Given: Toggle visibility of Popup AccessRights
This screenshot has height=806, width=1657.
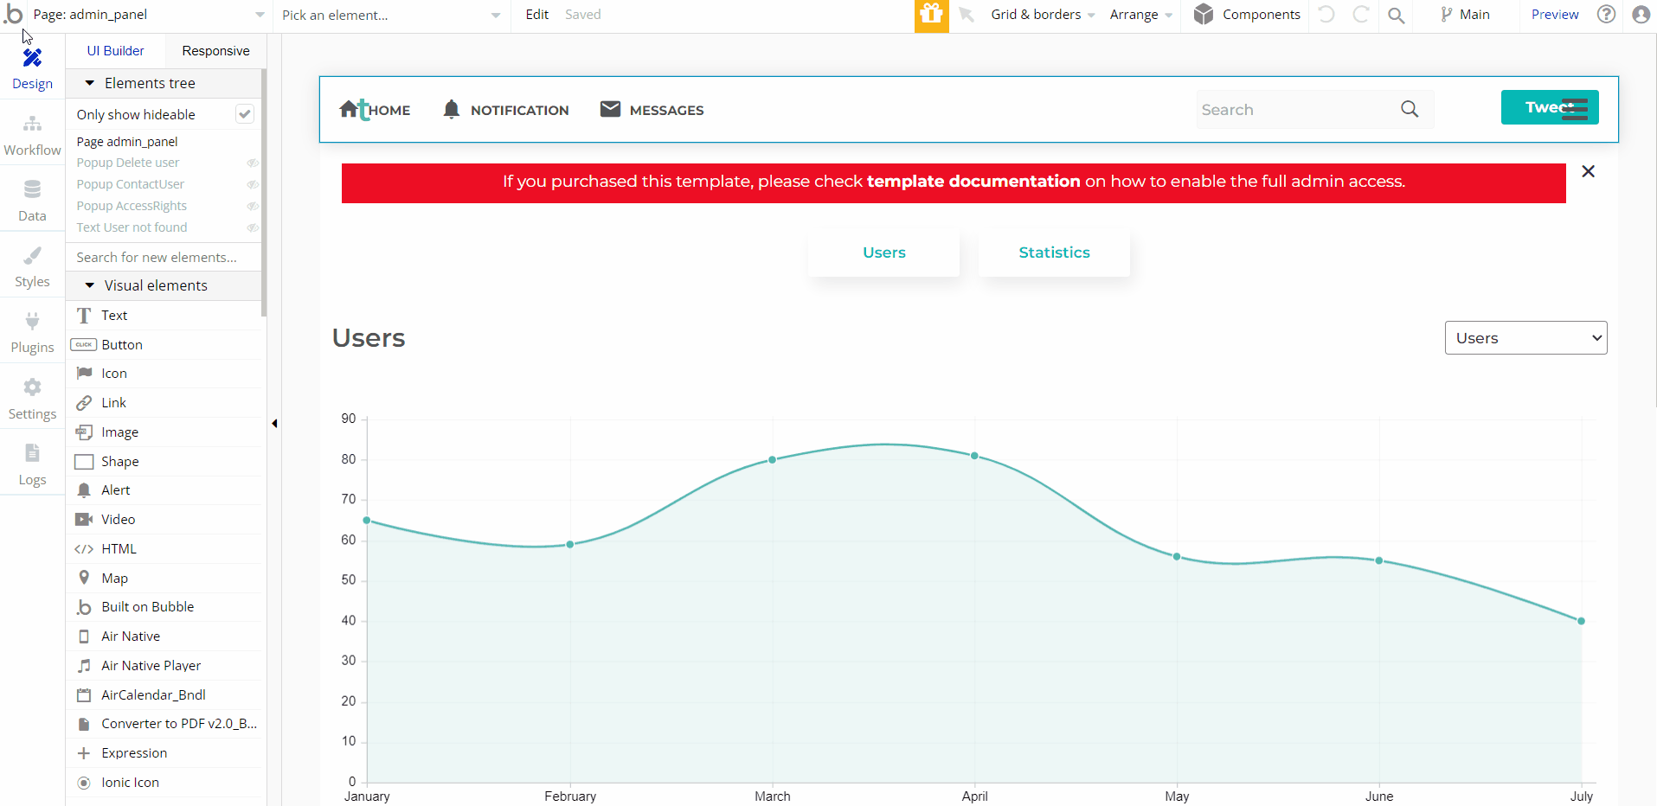Looking at the screenshot, I should tap(253, 206).
